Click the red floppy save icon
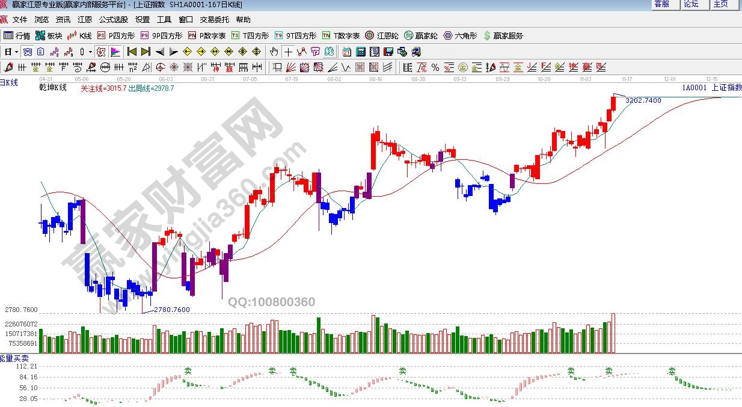 (388, 52)
